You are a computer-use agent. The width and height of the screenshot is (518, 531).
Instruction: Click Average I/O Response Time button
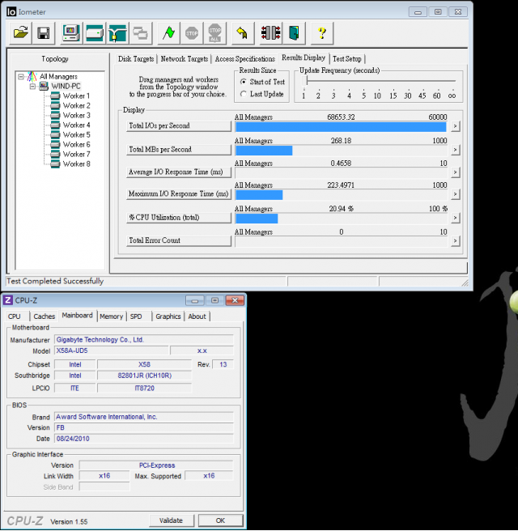pos(179,172)
